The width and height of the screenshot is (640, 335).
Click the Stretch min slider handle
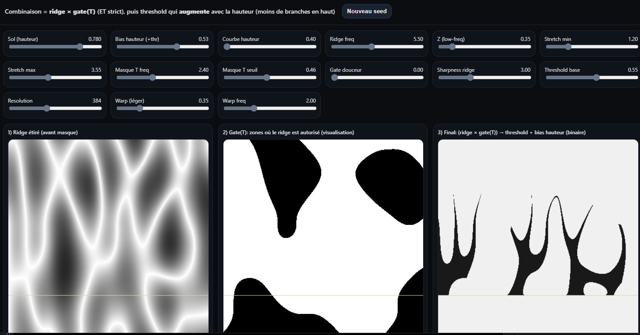pos(568,47)
